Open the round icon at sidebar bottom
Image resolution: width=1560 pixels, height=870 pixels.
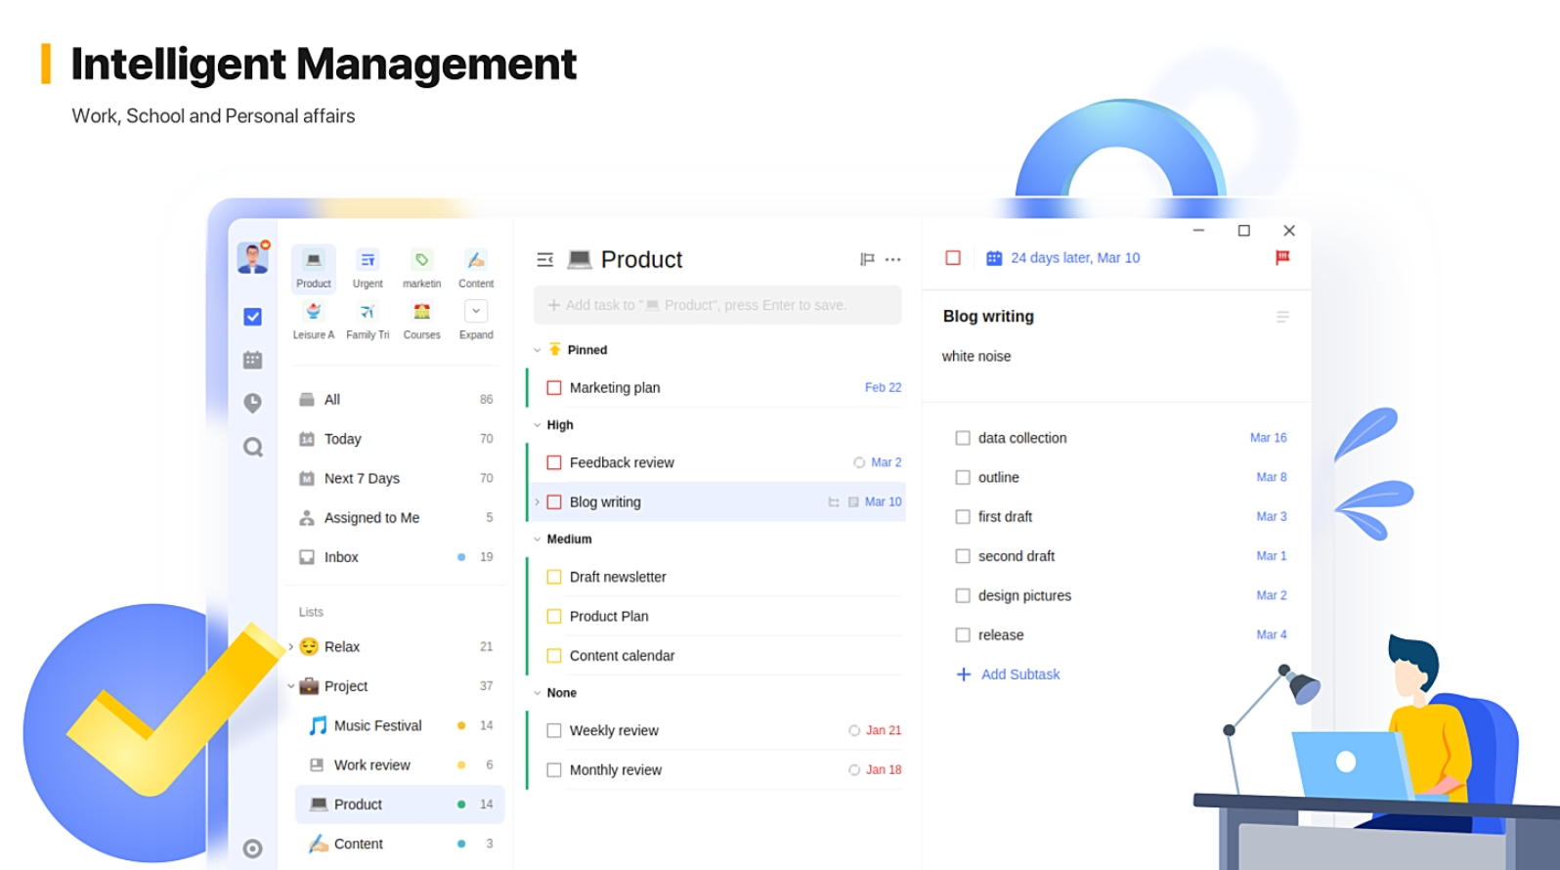252,848
